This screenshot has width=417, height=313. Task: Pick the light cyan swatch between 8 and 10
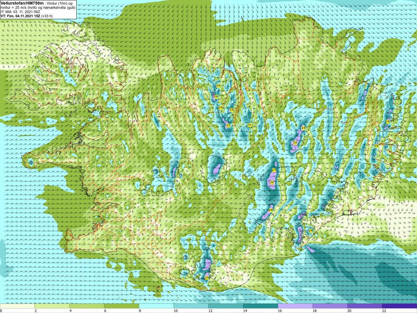(156, 306)
